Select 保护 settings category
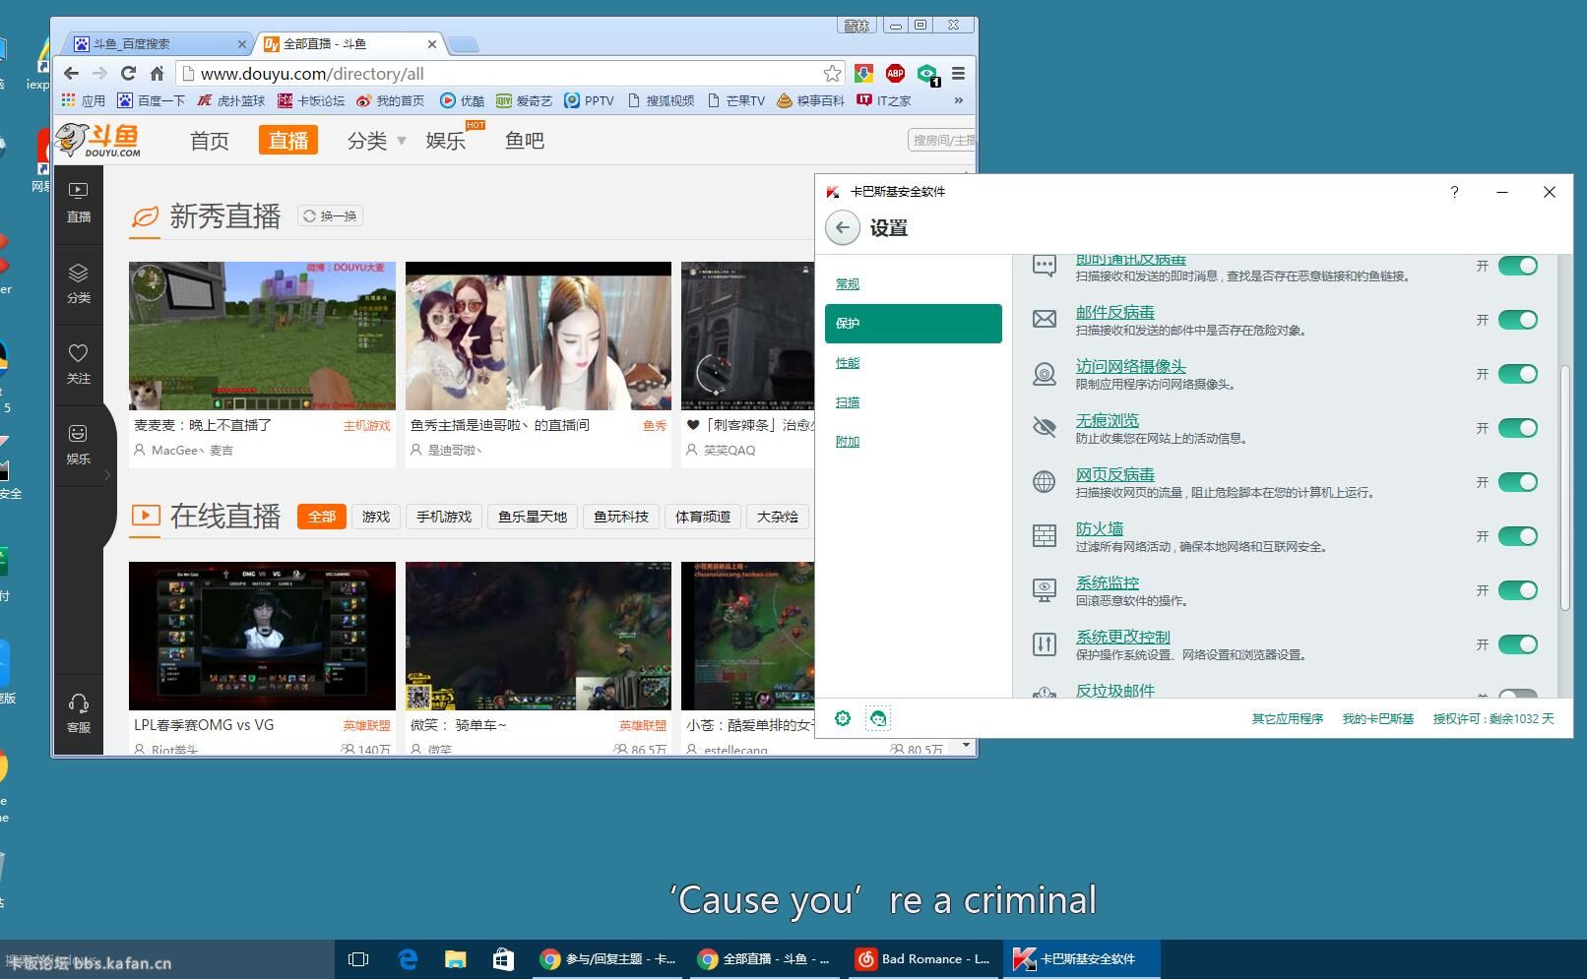This screenshot has width=1587, height=979. point(914,323)
